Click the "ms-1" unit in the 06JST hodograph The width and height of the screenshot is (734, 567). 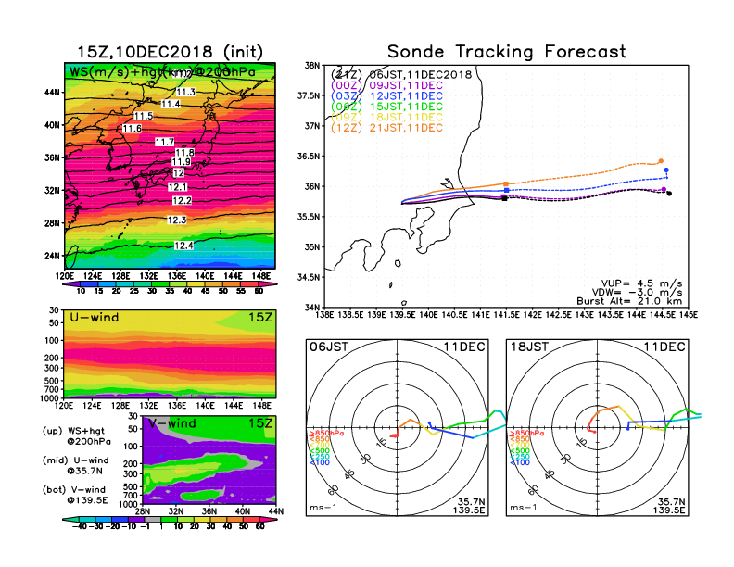point(323,508)
